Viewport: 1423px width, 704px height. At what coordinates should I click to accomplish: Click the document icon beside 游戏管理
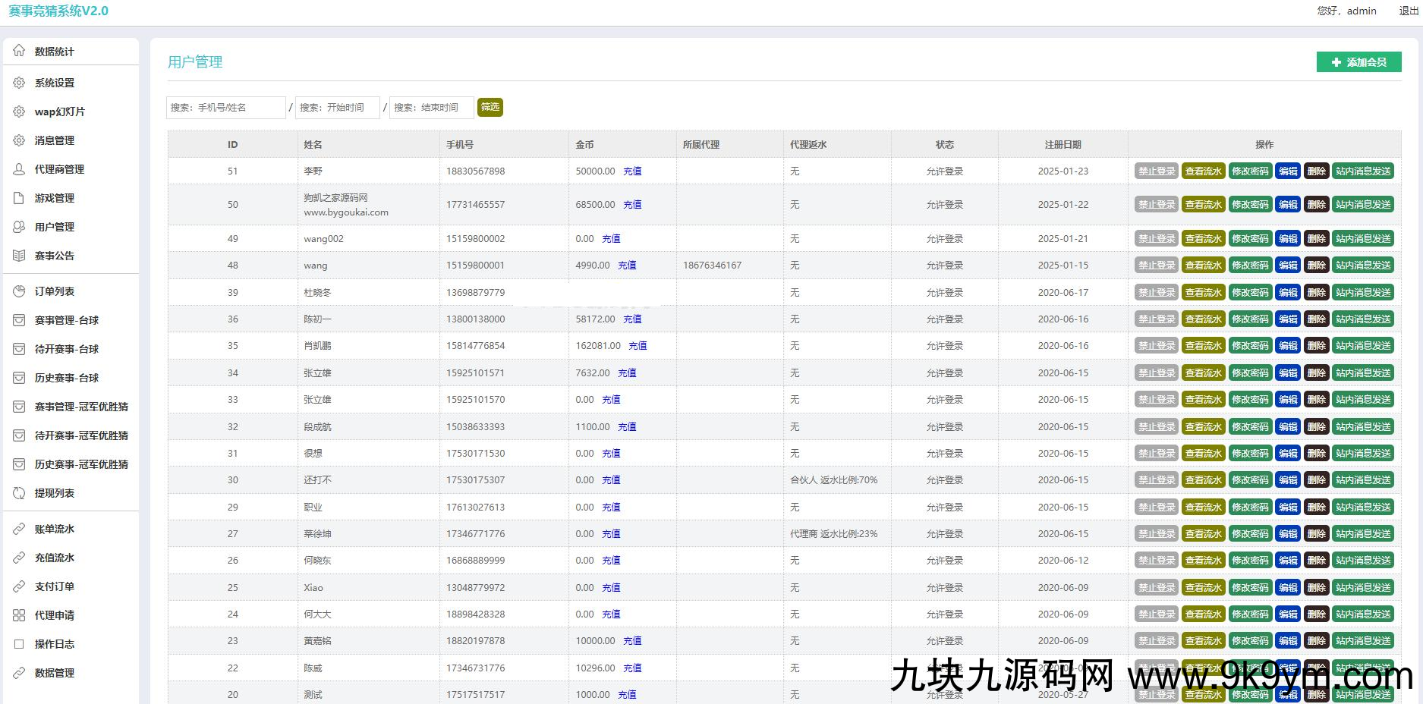[19, 198]
